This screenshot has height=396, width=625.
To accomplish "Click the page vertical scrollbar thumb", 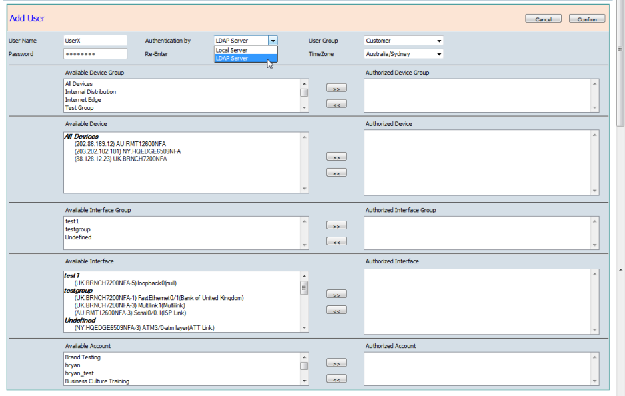I will point(620,64).
